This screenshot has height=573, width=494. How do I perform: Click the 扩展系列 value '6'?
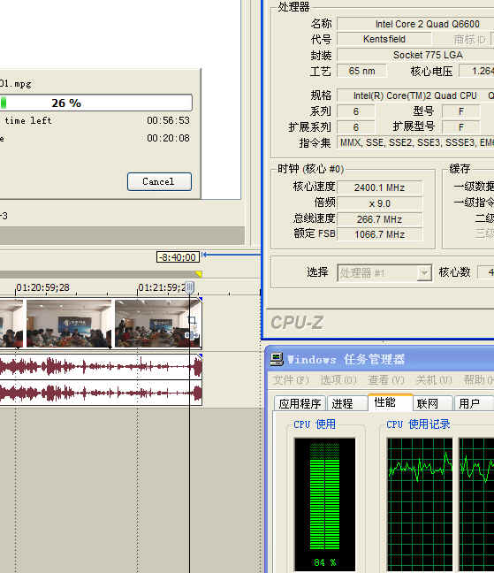pos(356,127)
